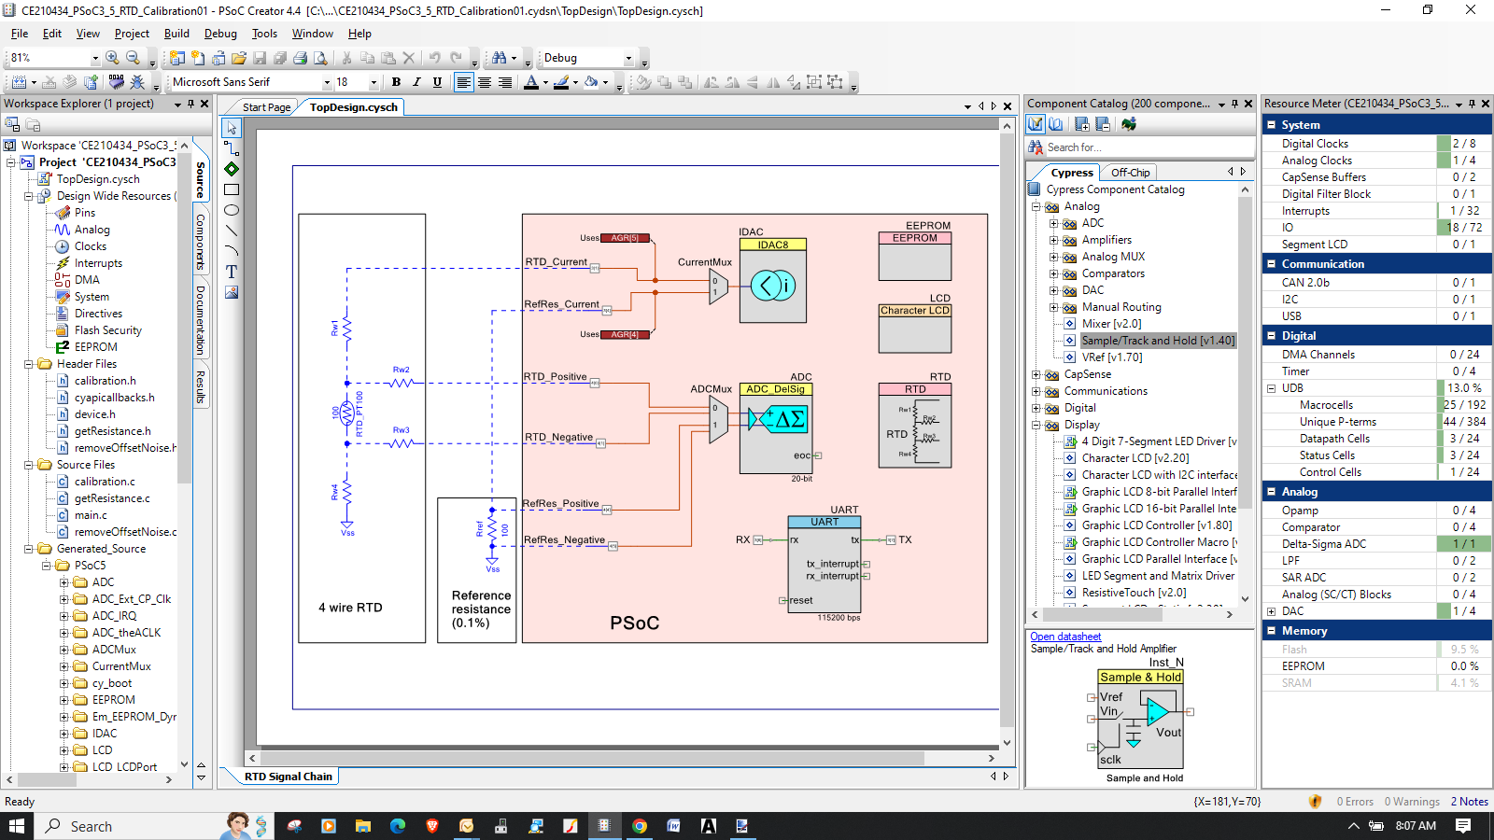The height and width of the screenshot is (840, 1494).
Task: Click the Component Catalog search field
Action: pos(1149,147)
